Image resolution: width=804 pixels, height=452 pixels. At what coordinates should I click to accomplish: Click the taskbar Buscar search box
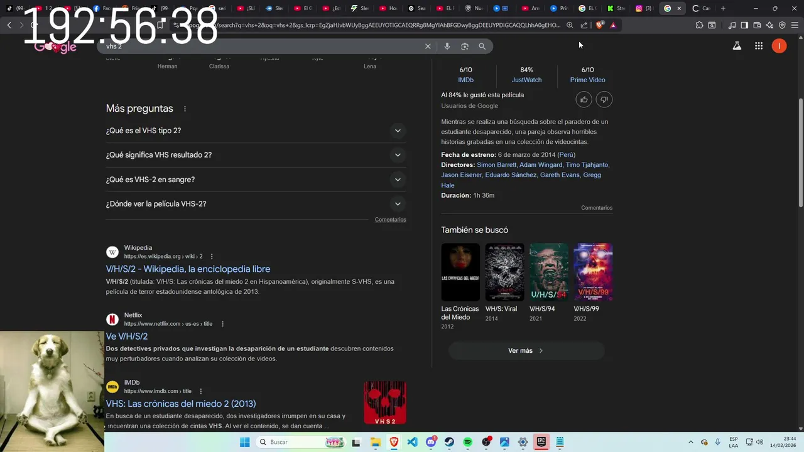point(301,442)
